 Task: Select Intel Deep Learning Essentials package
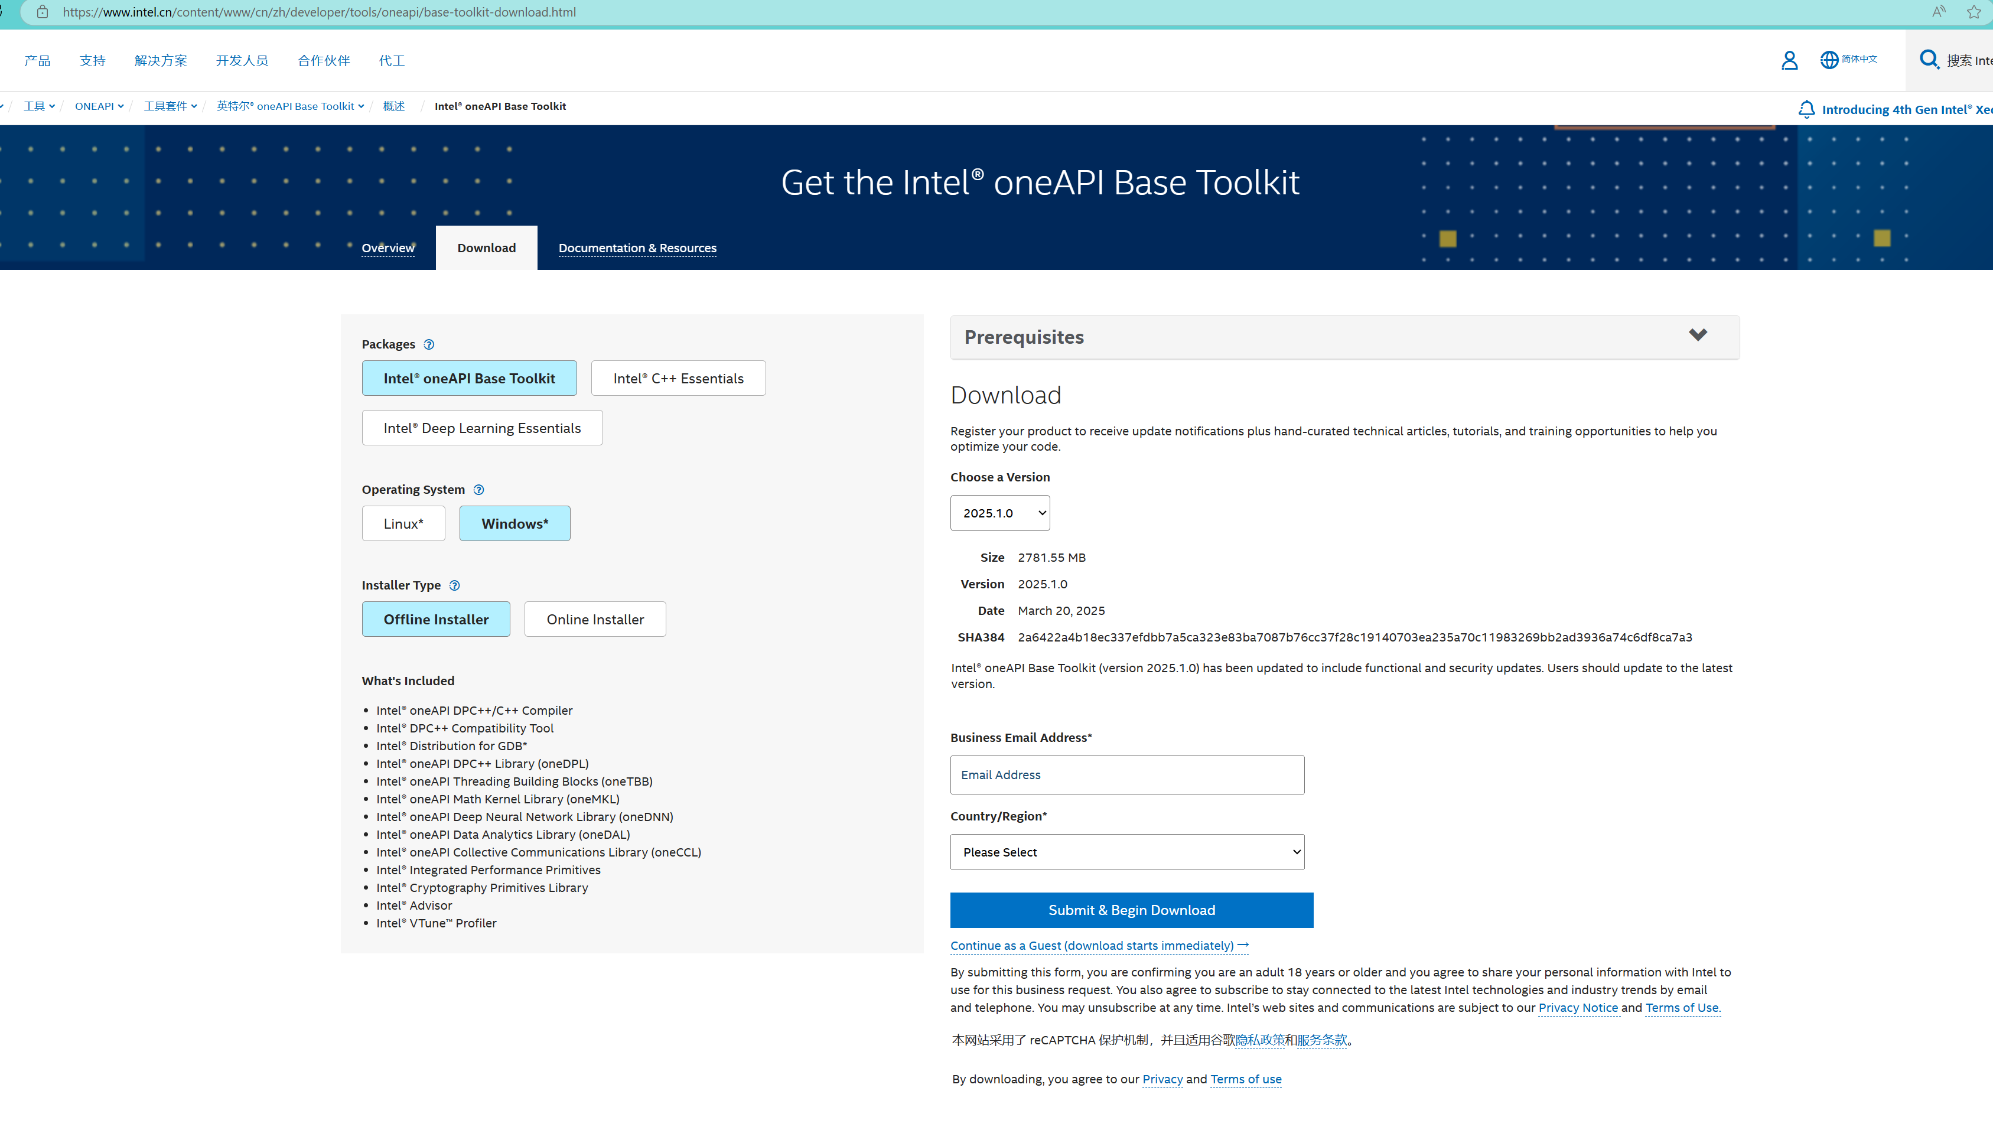pyautogui.click(x=481, y=428)
